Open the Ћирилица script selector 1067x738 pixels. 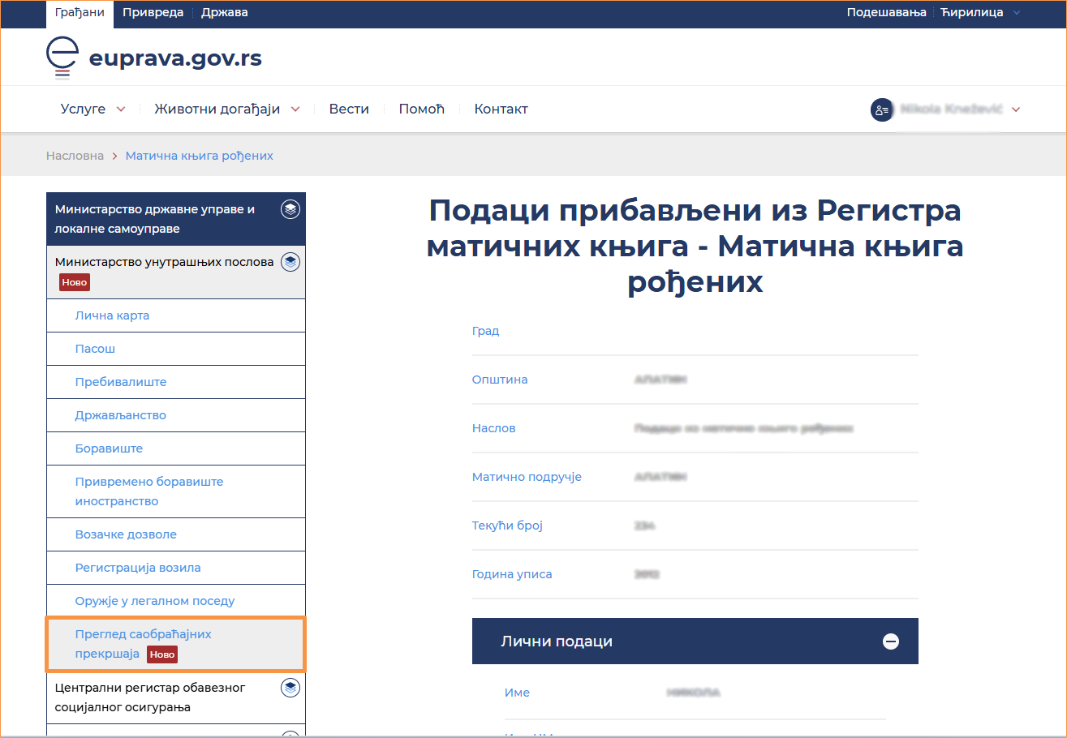pos(980,13)
